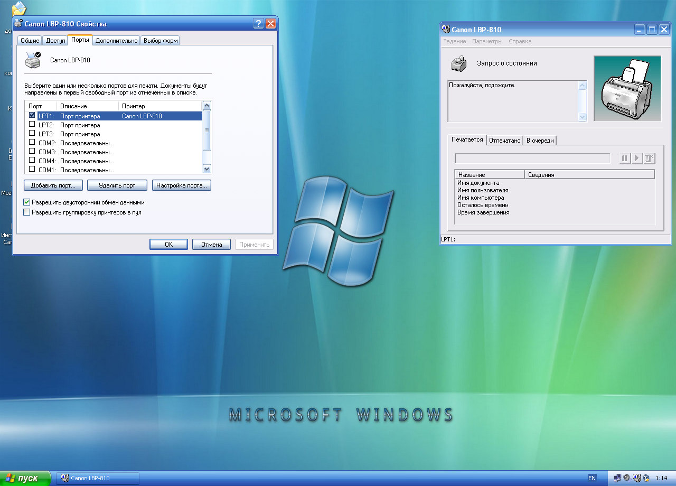Open the Дополнительно tab
The height and width of the screenshot is (486, 676).
(117, 41)
